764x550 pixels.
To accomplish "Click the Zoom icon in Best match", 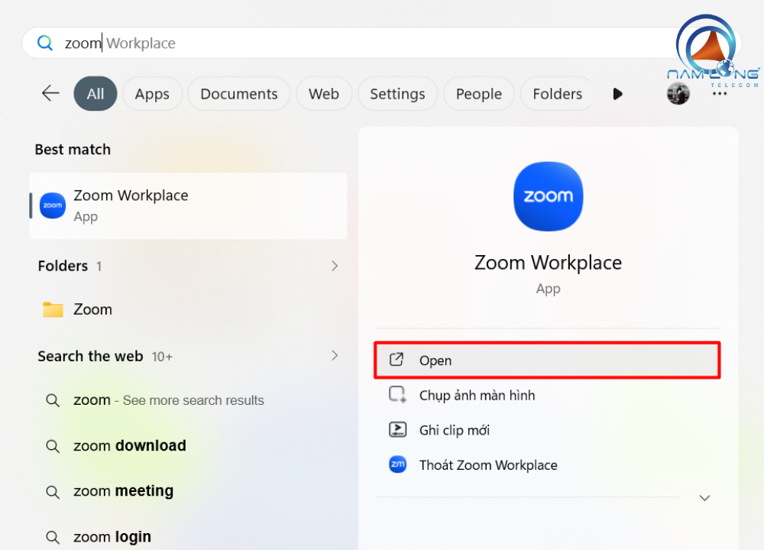I will click(x=53, y=205).
